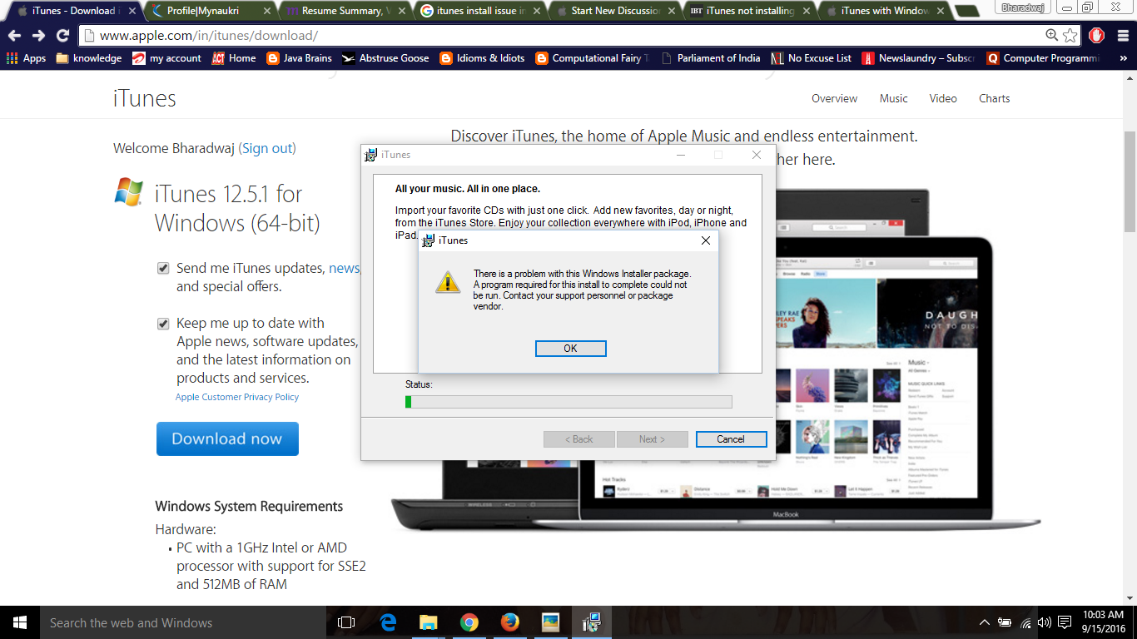Viewport: 1137px width, 639px height.
Task: Open the Overview page nav link
Action: [834, 98]
